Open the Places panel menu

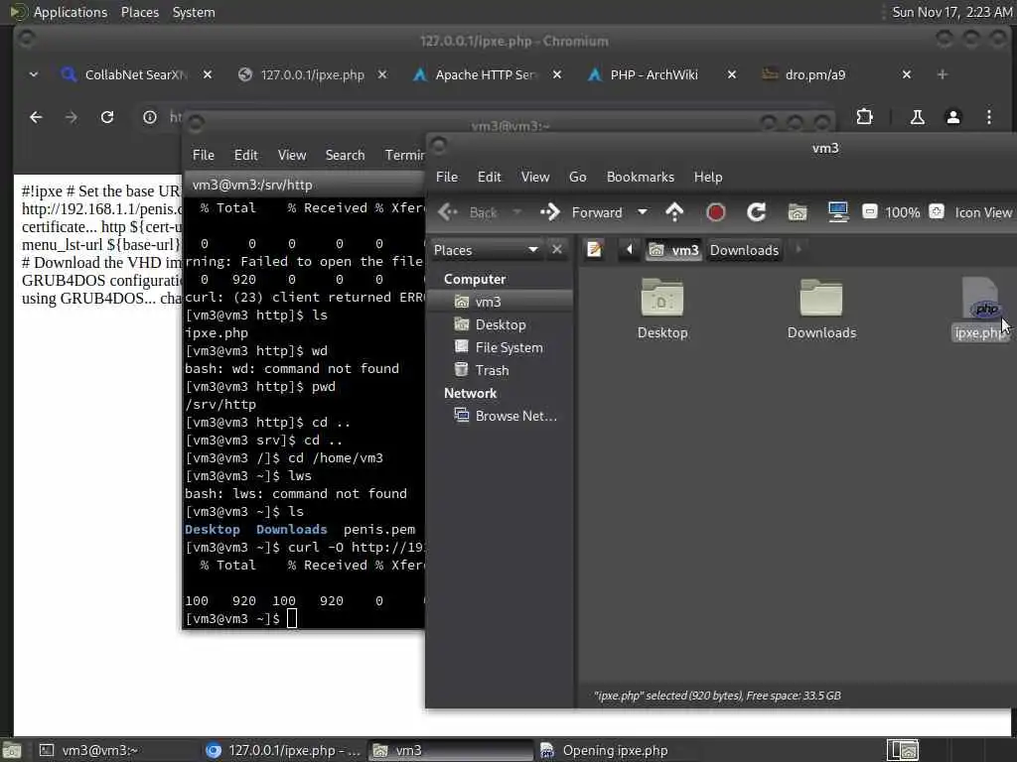point(139,12)
